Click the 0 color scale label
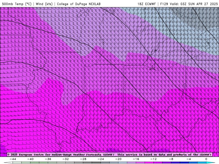 click(206, 159)
